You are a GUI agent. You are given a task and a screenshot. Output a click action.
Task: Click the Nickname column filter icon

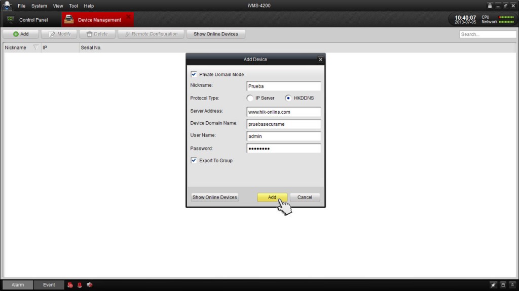[36, 47]
